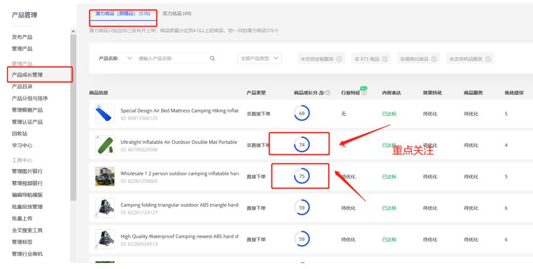Click Camping folding triangular tent thumbnail
533x269 pixels.
click(105, 208)
